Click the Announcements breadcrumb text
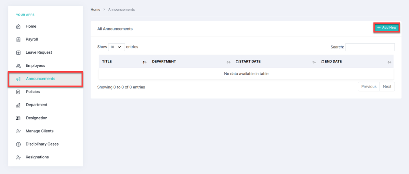Screen dimensions: 409x174 coord(121,10)
